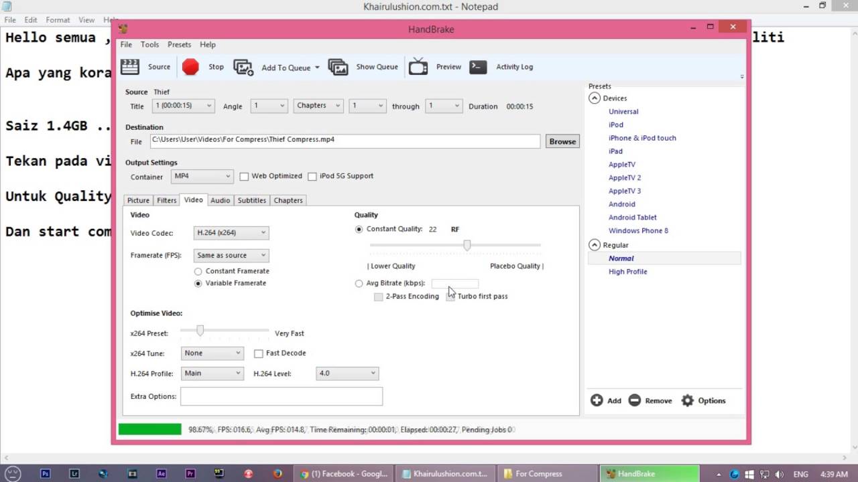This screenshot has width=858, height=482.
Task: Switch to the Chapters tab
Action: (288, 200)
